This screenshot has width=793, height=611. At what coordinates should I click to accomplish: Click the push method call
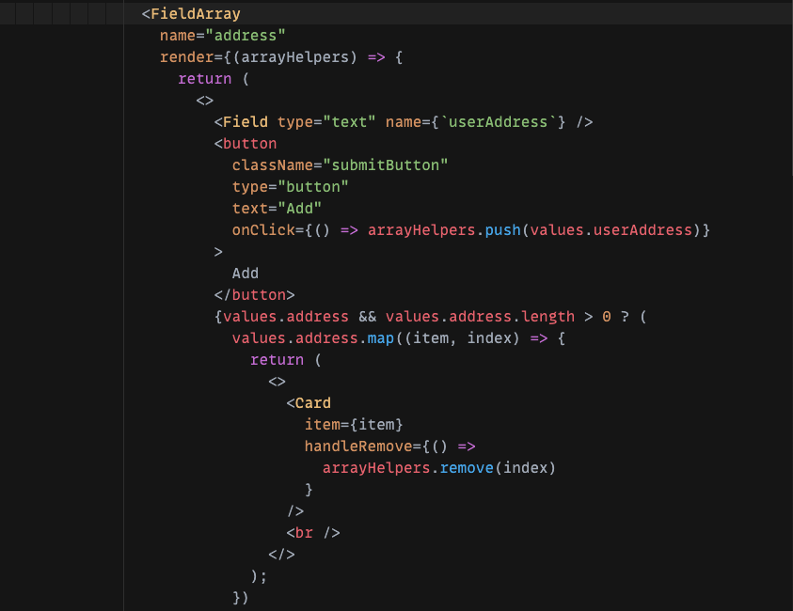point(502,230)
